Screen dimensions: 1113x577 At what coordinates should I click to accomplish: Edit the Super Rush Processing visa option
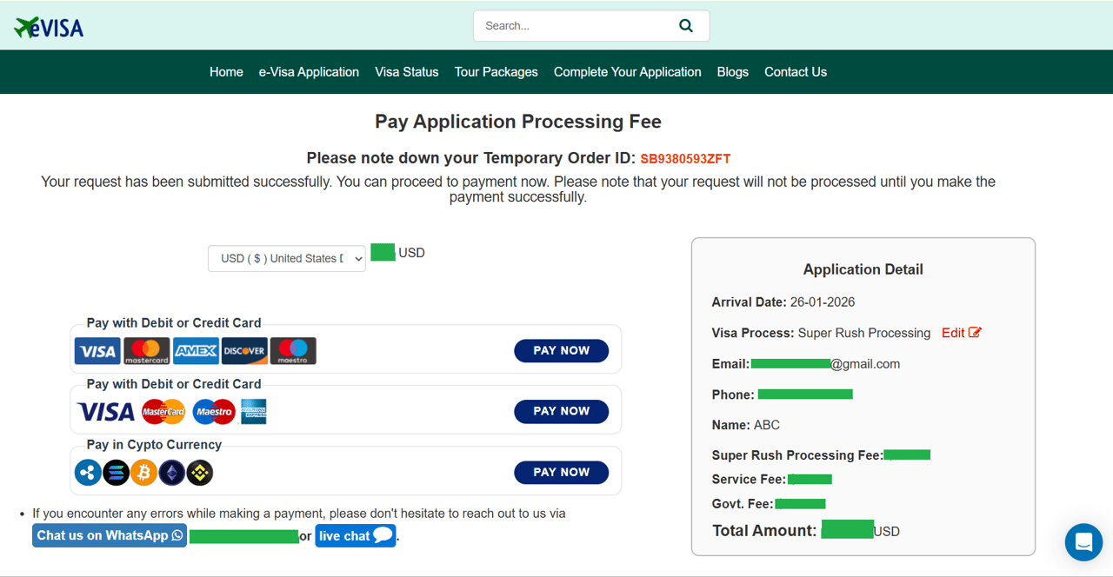[960, 332]
